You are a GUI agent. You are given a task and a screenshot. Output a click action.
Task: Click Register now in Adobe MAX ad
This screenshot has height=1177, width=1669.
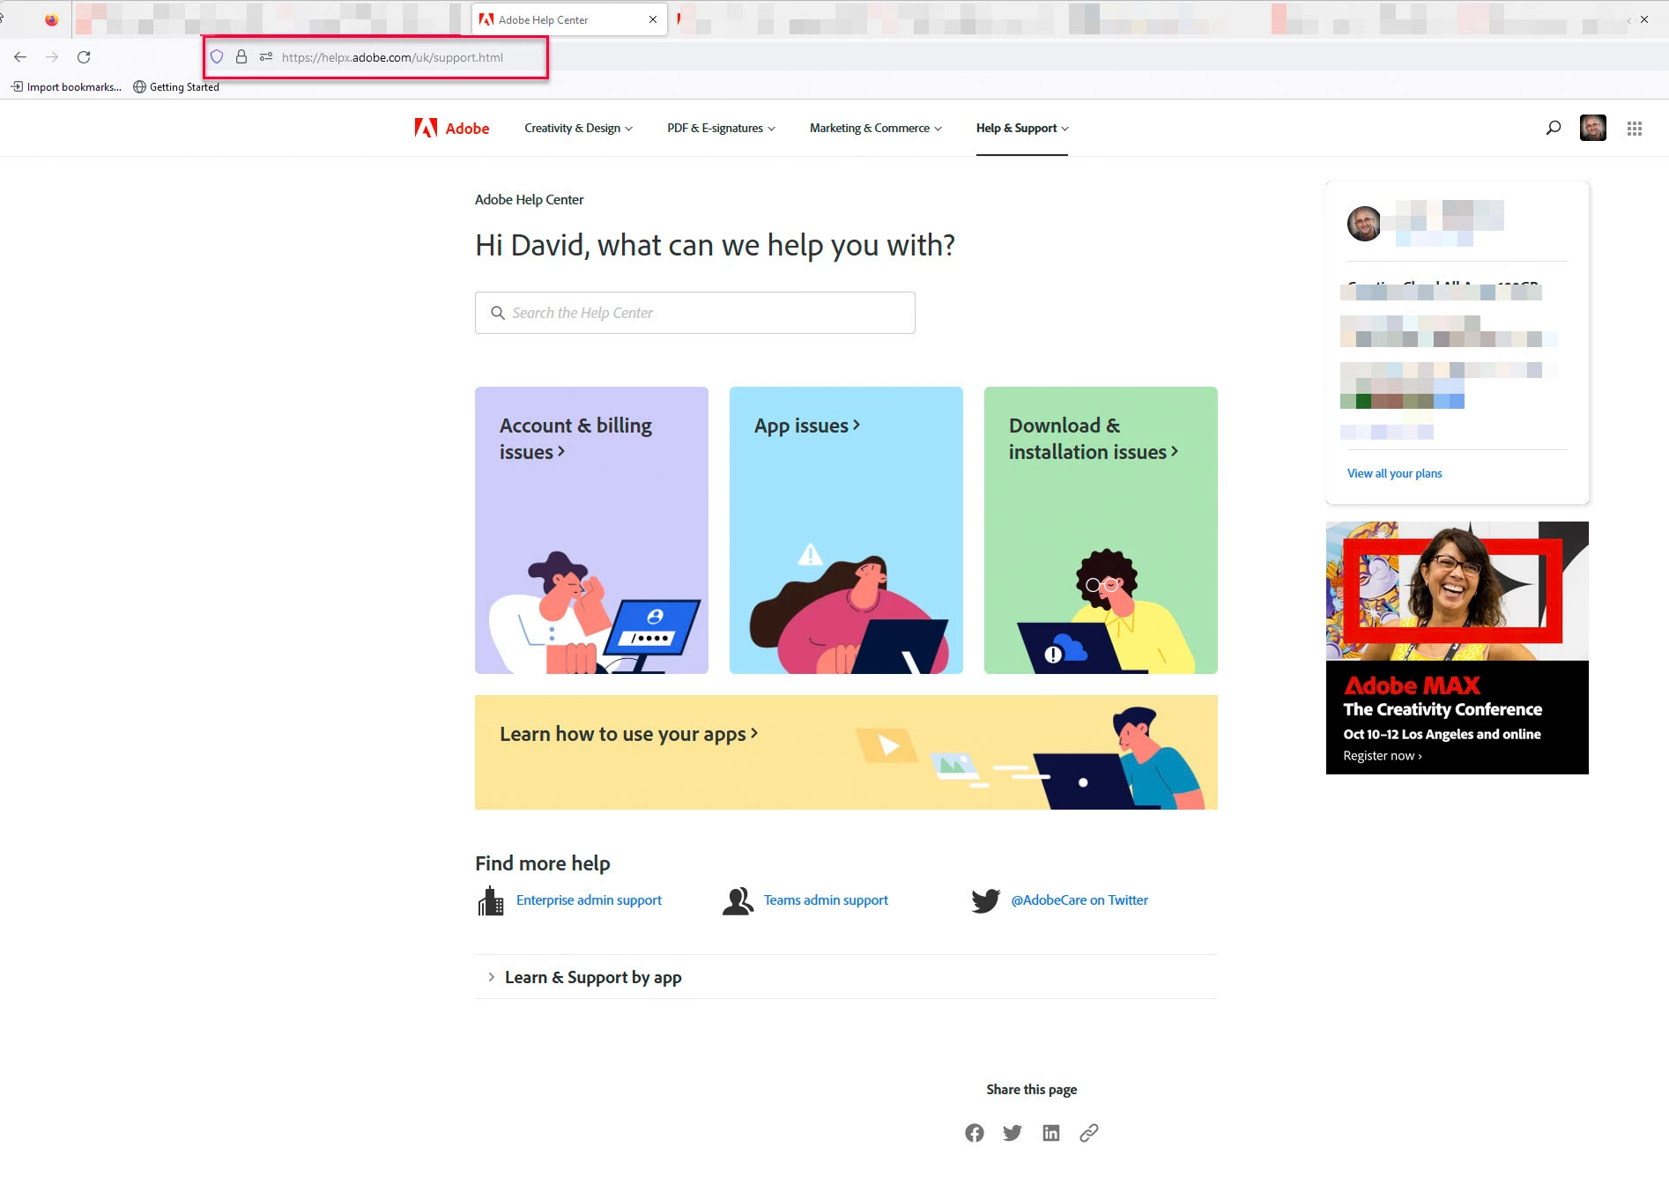click(x=1382, y=756)
